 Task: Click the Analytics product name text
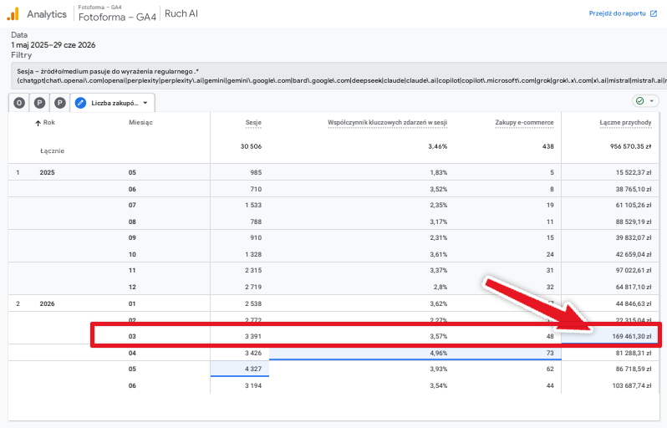tap(47, 14)
